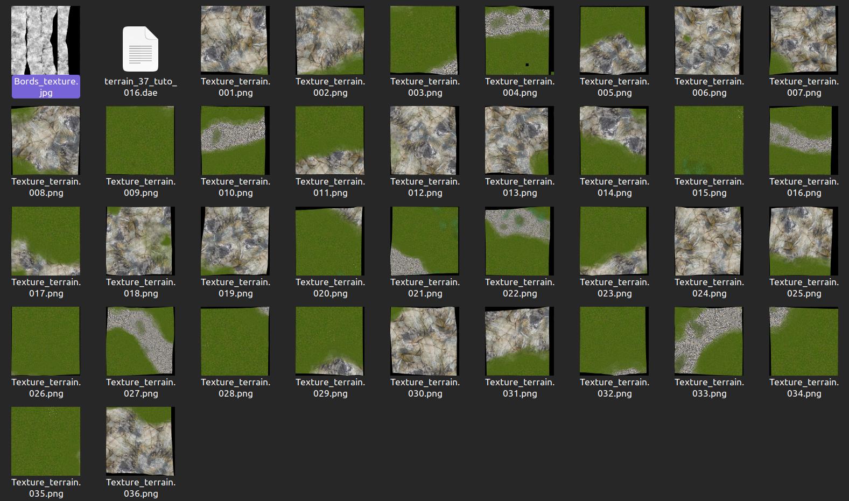Select the Texture_terrain.035.png file
Viewport: 849px width, 501px height.
pyautogui.click(x=46, y=441)
